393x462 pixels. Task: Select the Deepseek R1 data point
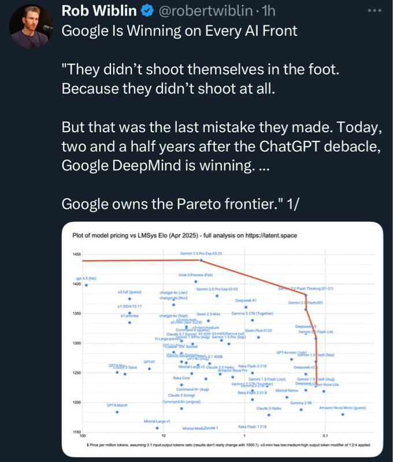(x=246, y=307)
